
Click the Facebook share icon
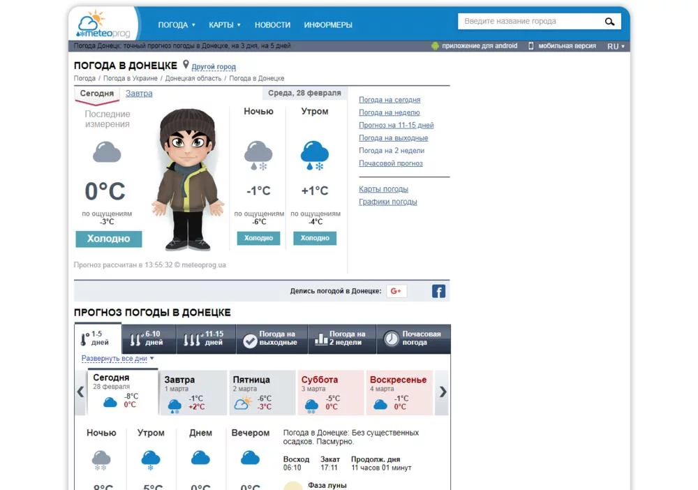(x=438, y=291)
